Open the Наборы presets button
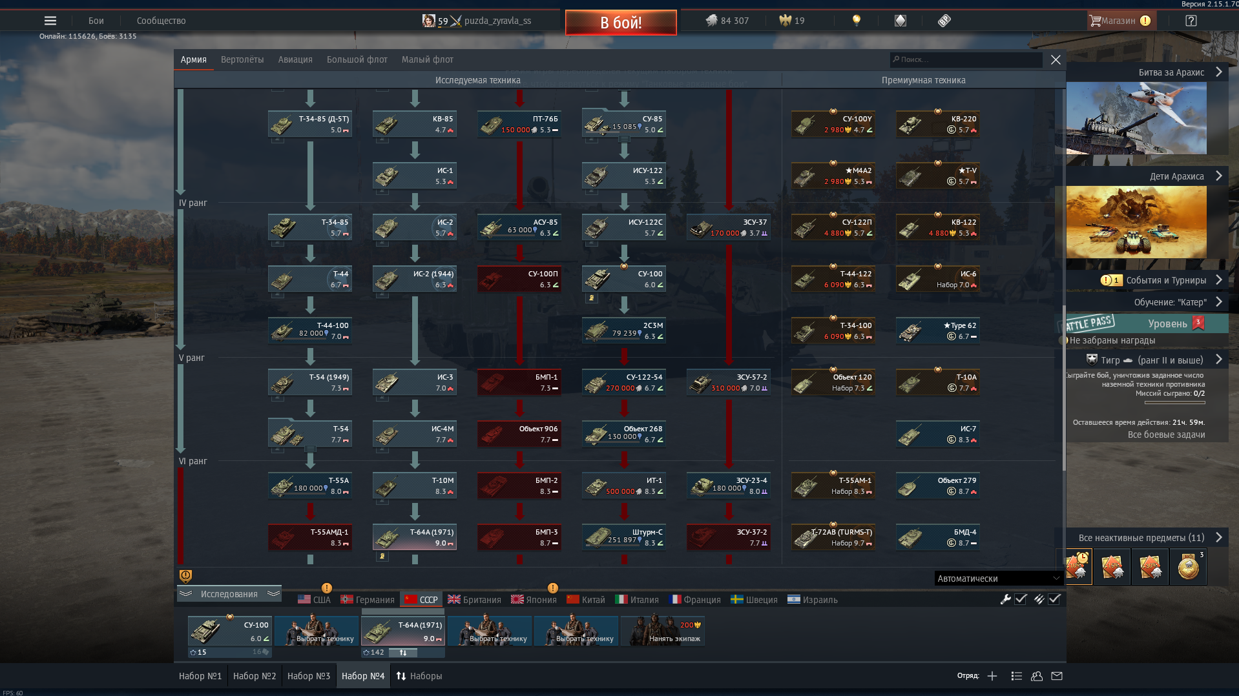Viewport: 1239px width, 696px height. point(419,676)
